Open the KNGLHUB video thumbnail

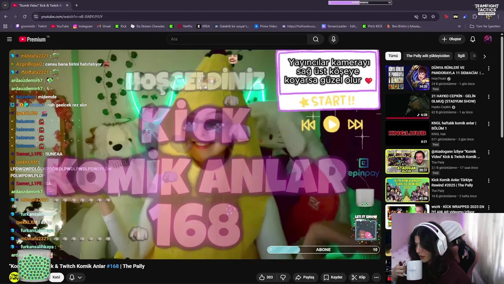click(x=407, y=133)
